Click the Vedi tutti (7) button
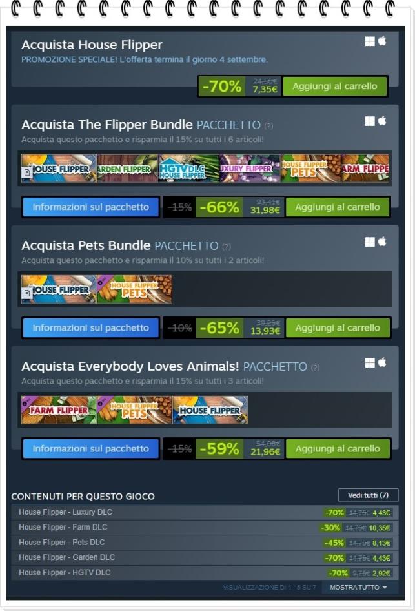This screenshot has width=415, height=611. 368,495
